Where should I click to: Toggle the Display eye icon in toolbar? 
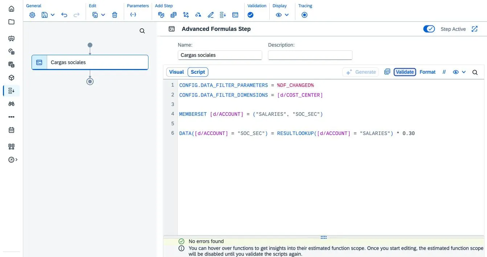[x=279, y=15]
